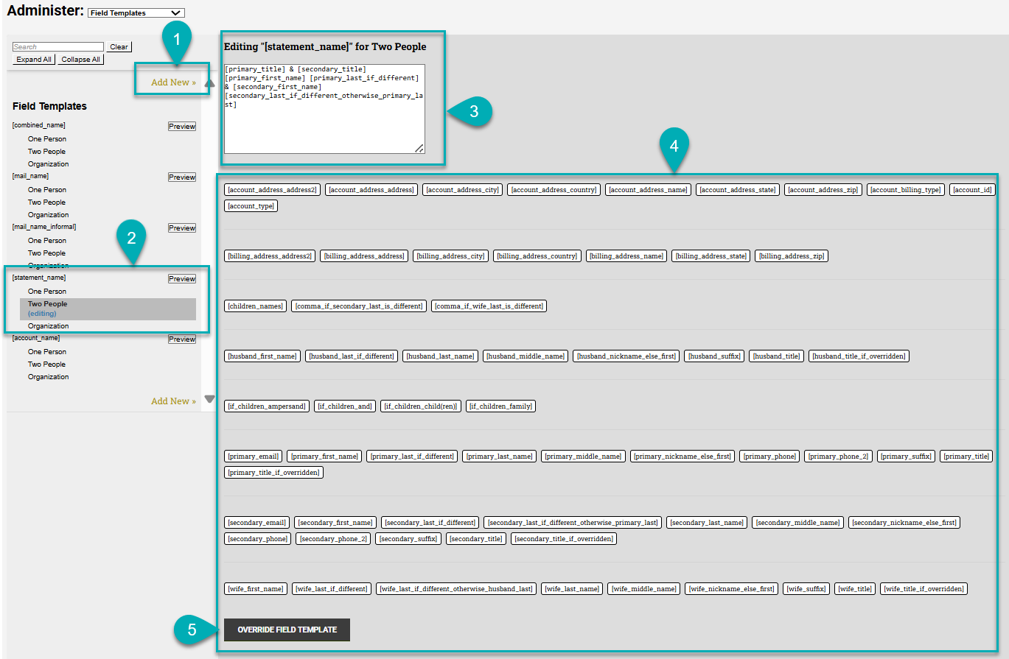Expand All field templates
1009x659 pixels.
coord(33,59)
